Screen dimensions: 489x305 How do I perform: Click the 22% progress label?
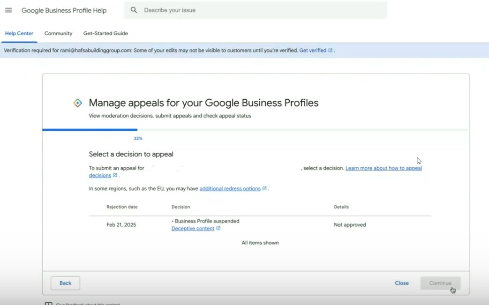[x=138, y=138]
